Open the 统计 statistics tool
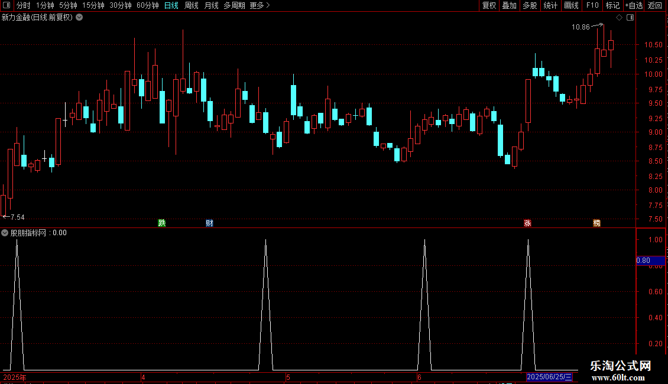668x384 pixels. 550,5
